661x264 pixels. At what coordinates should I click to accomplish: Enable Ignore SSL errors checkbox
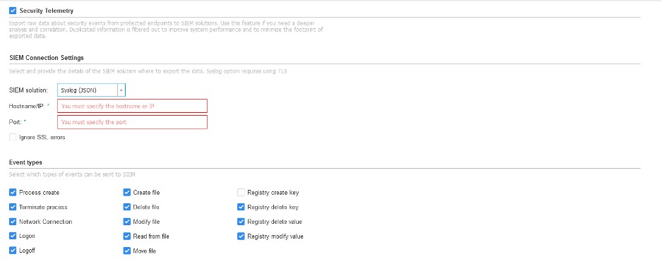click(x=13, y=137)
